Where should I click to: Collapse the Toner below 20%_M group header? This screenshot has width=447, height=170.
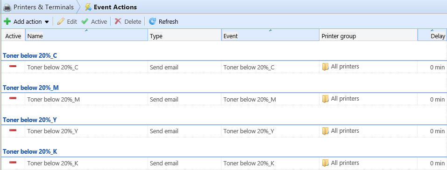[31, 88]
